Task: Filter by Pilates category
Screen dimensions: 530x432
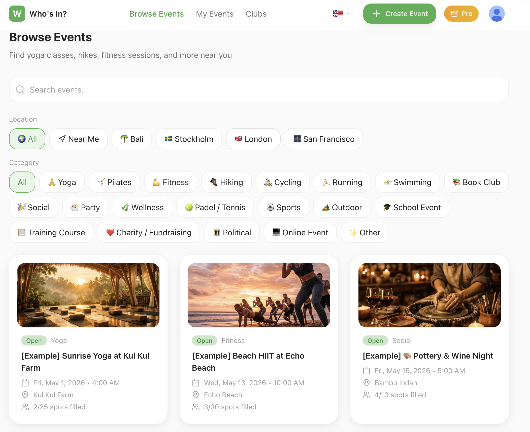Action: coord(114,182)
